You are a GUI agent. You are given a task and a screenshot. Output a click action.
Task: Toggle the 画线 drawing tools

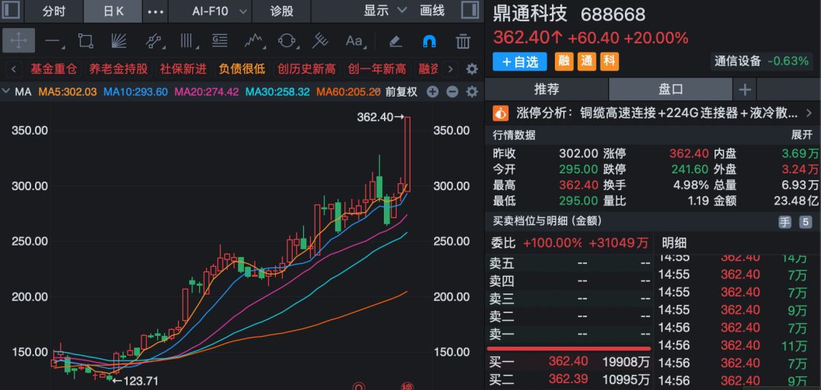[x=432, y=11]
